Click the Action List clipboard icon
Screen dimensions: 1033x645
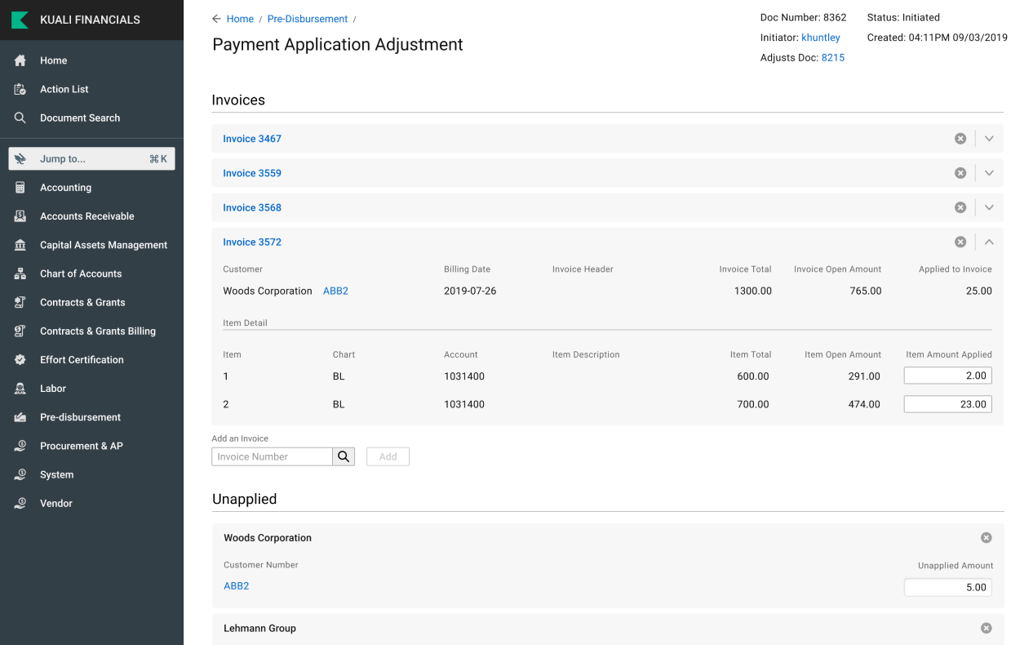(20, 89)
